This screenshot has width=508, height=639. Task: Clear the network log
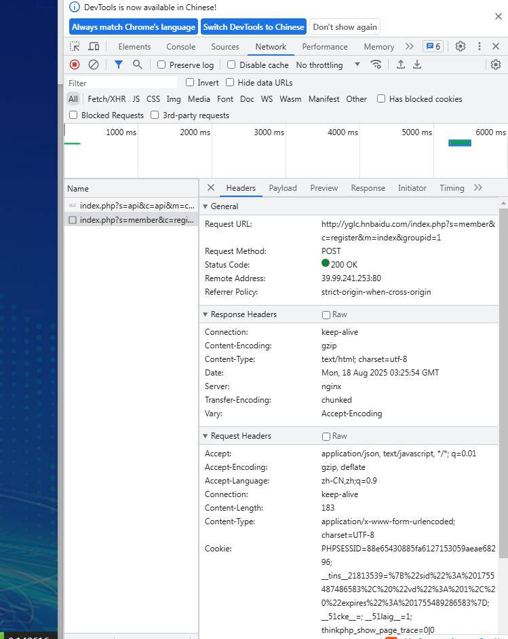(94, 65)
